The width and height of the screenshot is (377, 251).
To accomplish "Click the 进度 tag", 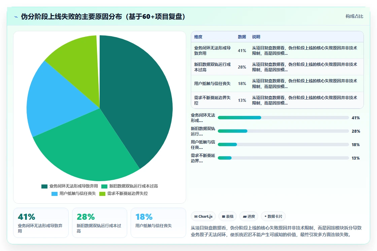I will 249,216.
